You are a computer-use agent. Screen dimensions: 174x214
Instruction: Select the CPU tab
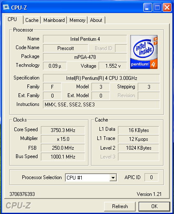tap(12, 19)
